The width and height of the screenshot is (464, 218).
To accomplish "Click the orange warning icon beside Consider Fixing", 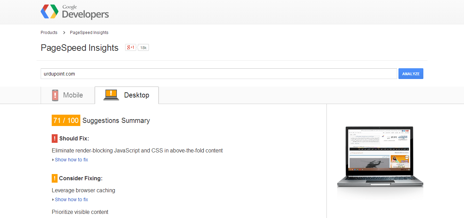I will [54, 178].
